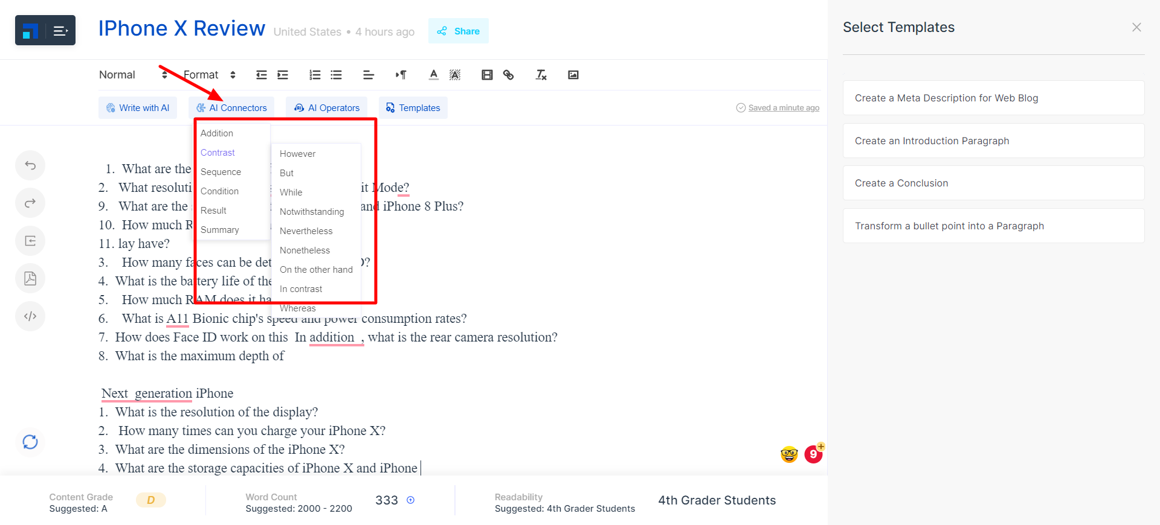Screen dimensions: 1160x525
Task: Open the AI Operators menu
Action: [326, 107]
